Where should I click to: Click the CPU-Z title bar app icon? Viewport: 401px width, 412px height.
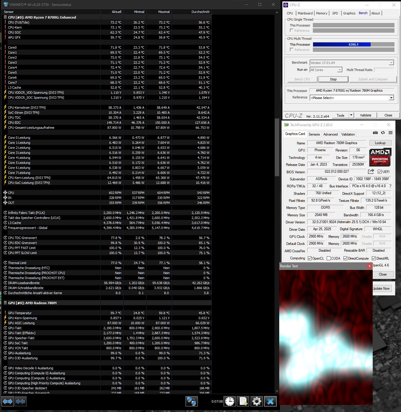286,5
